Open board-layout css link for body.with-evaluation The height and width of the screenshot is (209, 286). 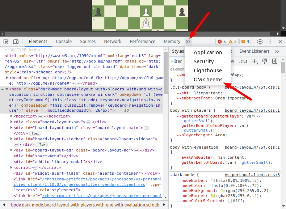252,148
